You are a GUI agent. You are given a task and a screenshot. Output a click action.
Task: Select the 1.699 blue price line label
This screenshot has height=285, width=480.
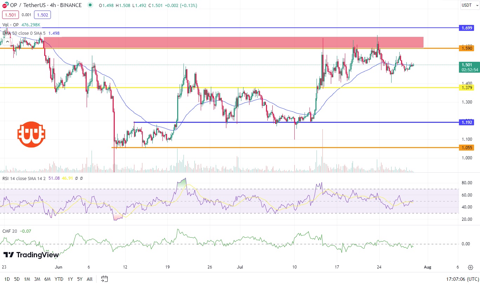click(466, 27)
